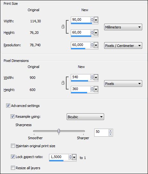The width and height of the screenshot is (148, 174).
Task: Open slider popup beside print width 90,00
Action: [96, 20]
